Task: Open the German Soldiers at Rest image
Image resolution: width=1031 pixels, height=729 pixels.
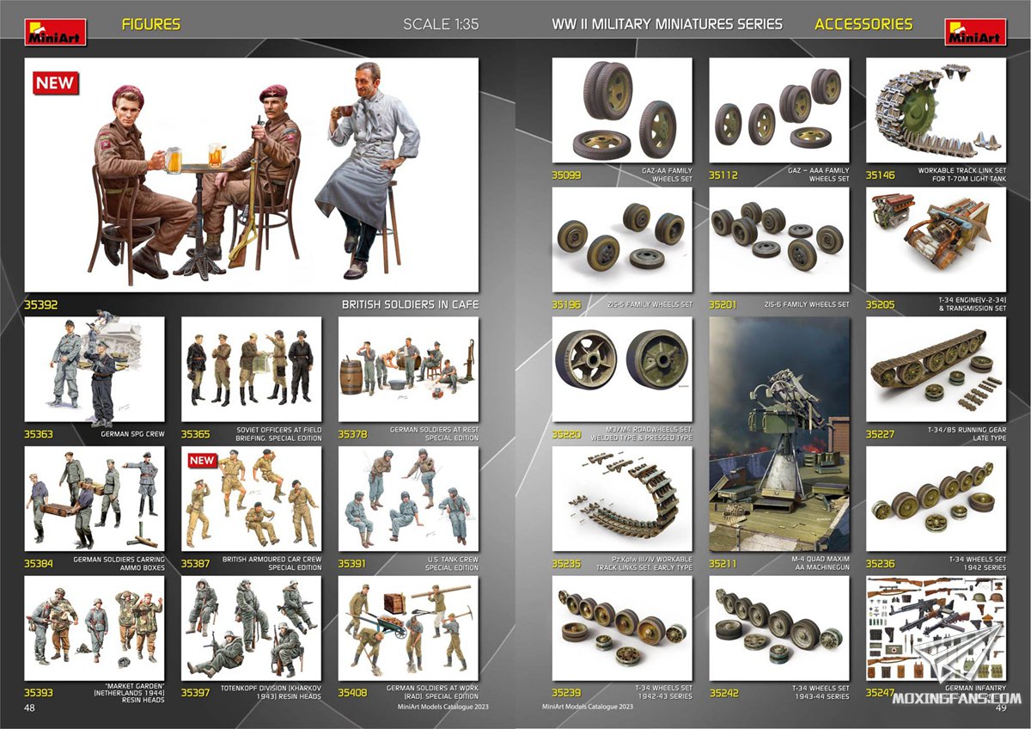Action: (x=408, y=369)
